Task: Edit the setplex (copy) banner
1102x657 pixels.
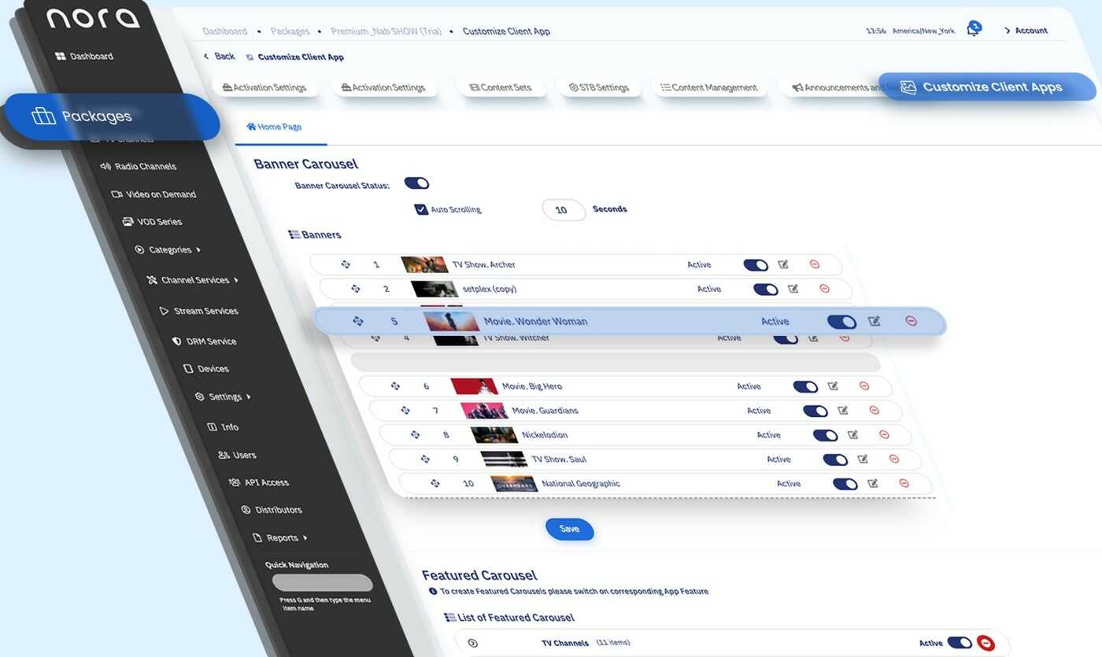Action: 793,289
